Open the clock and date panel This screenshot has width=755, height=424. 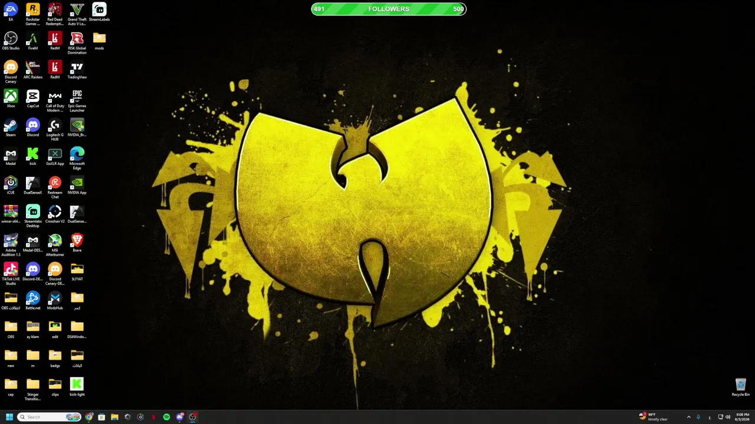[x=742, y=417]
